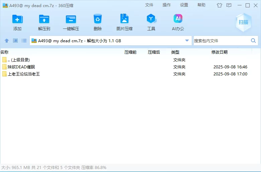The image size is (261, 172).
Task: Click the date 2025-09-08 16:46
Action: [x=230, y=67]
